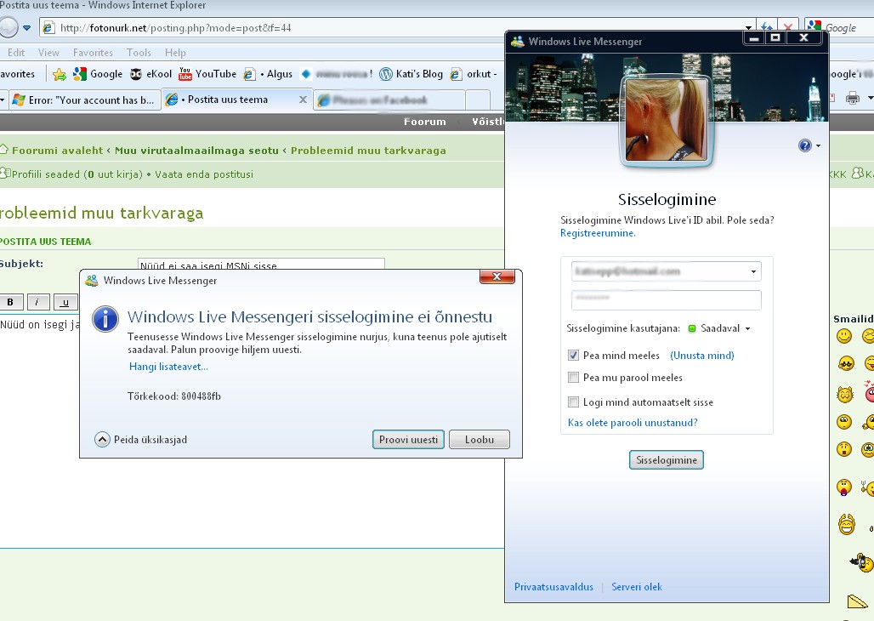Toggle the 'Pea mind meeles' checkbox
The image size is (874, 621).
coord(573,356)
